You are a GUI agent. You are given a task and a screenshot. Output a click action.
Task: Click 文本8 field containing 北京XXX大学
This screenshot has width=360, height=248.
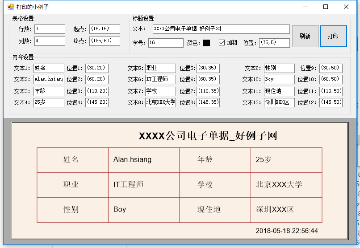coord(160,102)
